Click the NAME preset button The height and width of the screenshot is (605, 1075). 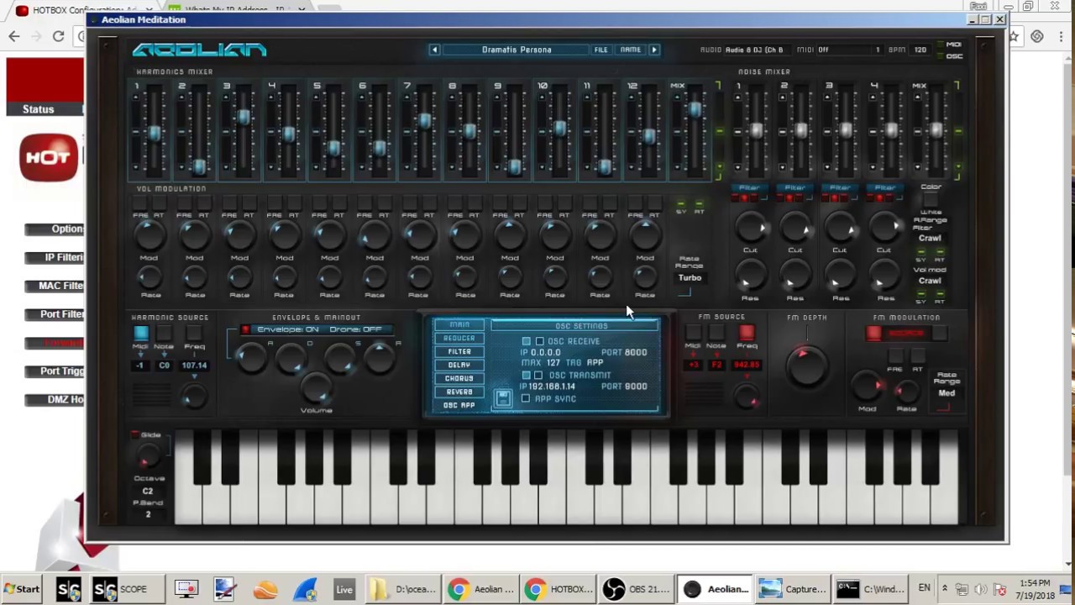click(x=631, y=50)
